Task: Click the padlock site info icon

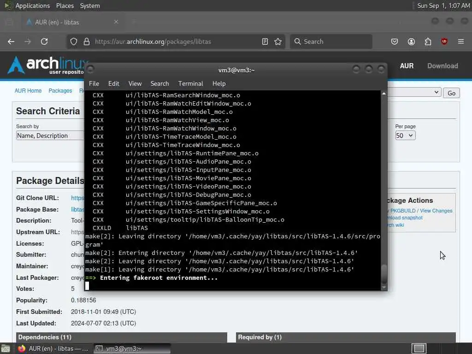Action: point(87,41)
